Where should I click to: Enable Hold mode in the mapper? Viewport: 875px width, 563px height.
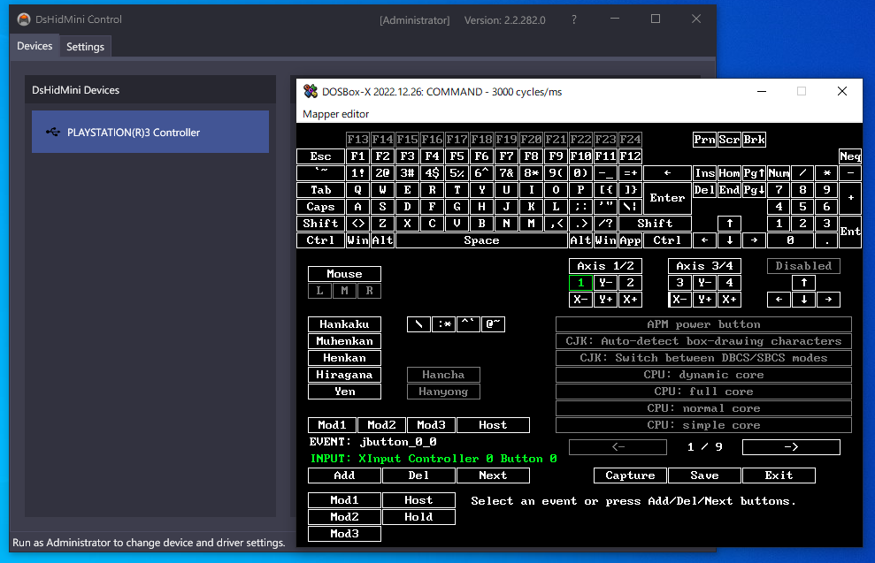418,516
